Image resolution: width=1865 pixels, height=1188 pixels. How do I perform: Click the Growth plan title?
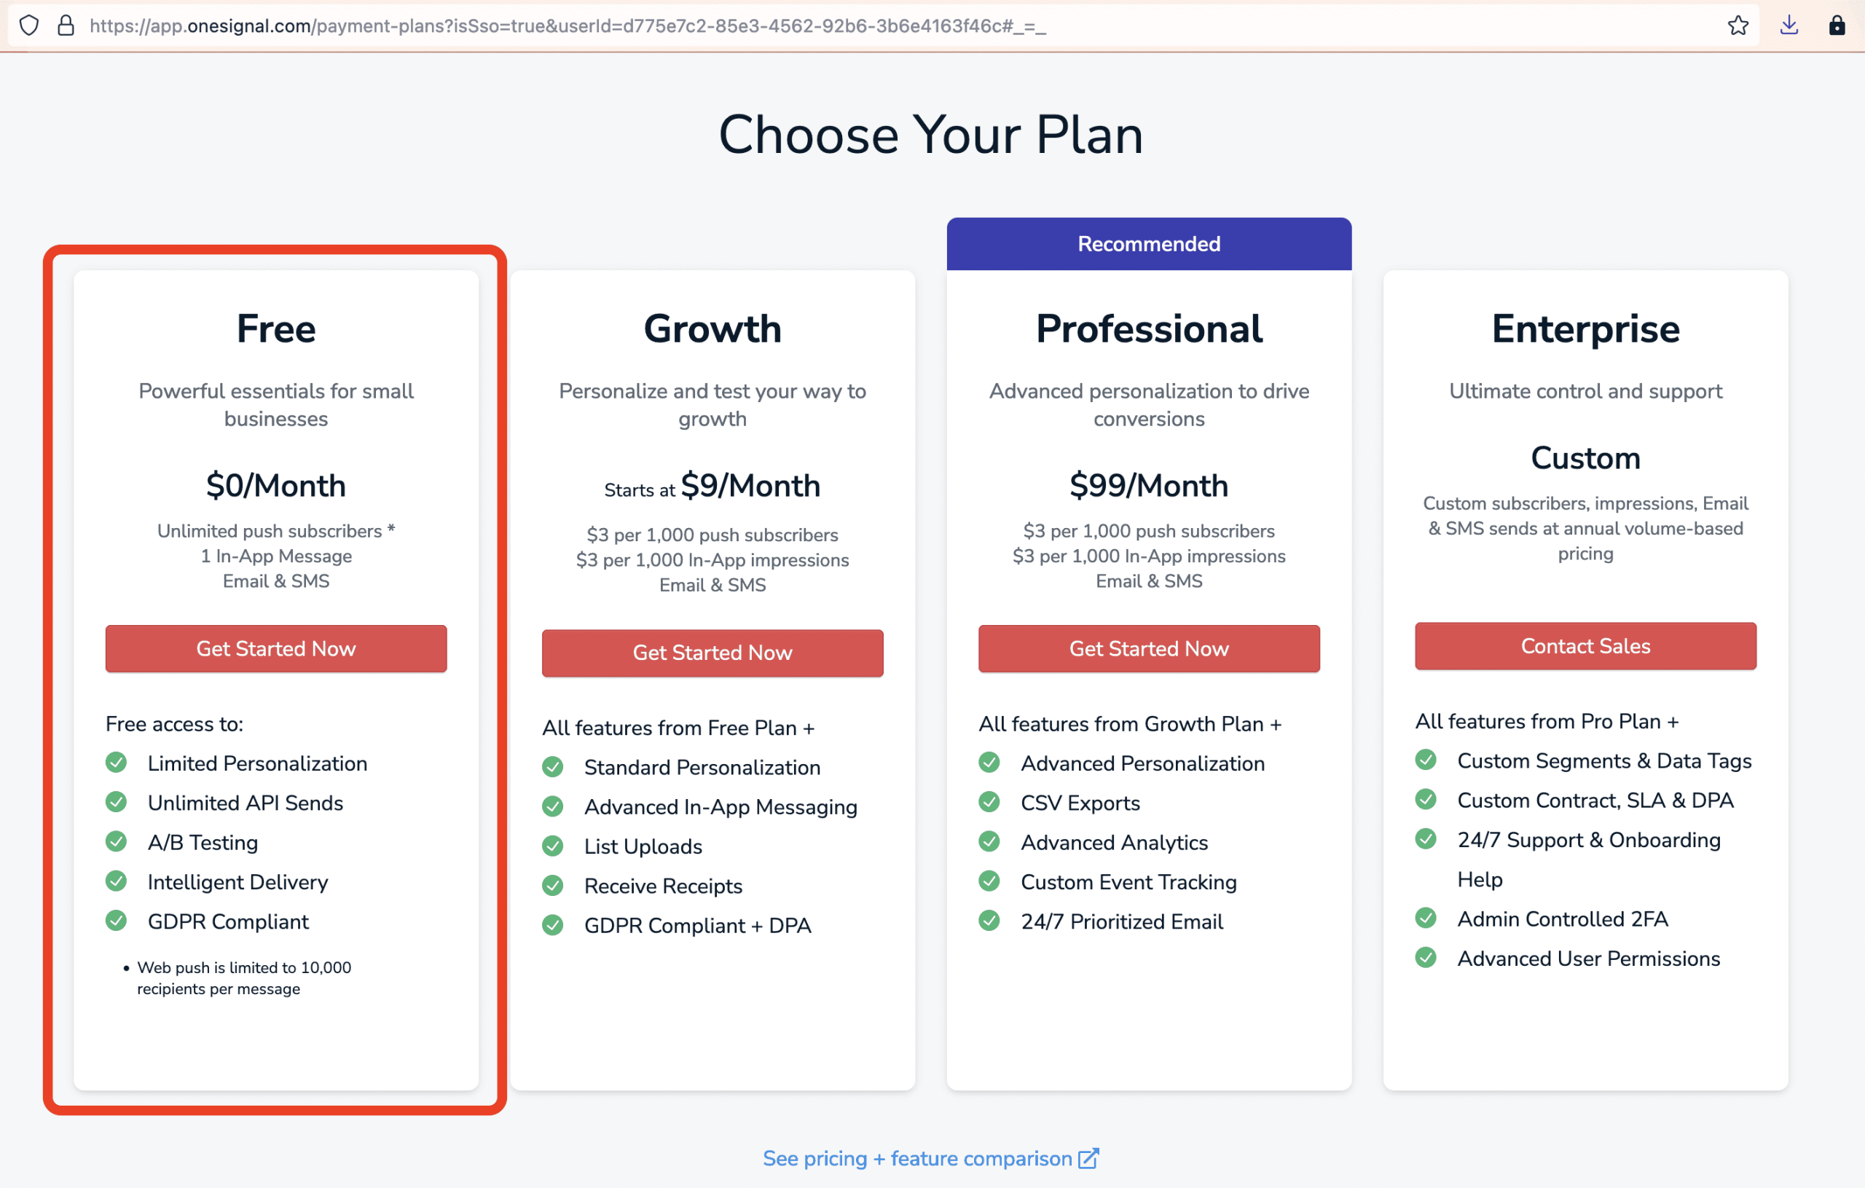[x=712, y=329]
